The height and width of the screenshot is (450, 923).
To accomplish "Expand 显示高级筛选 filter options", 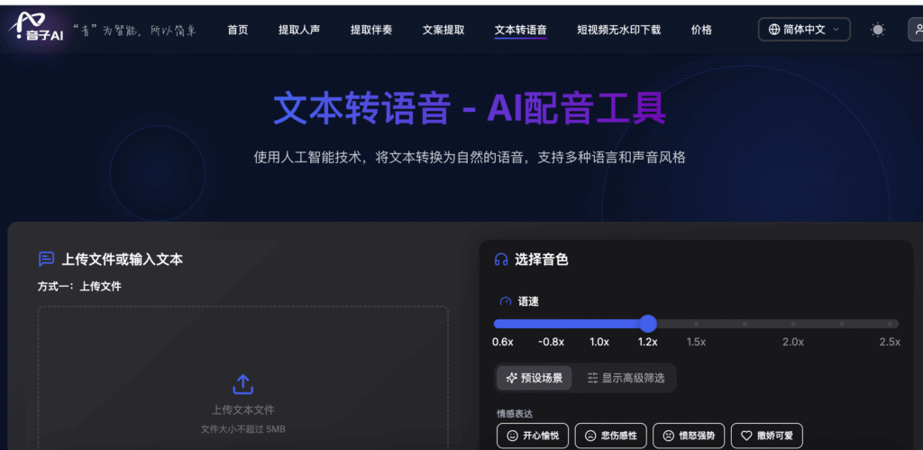I will [626, 378].
